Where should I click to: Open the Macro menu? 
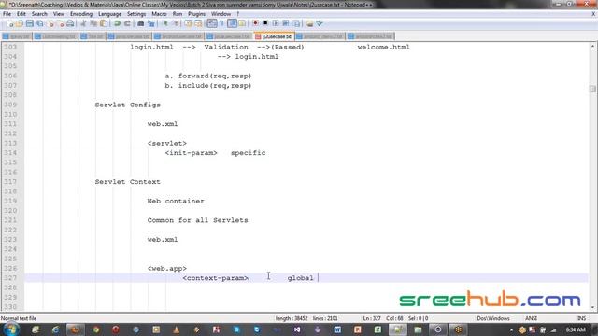159,14
